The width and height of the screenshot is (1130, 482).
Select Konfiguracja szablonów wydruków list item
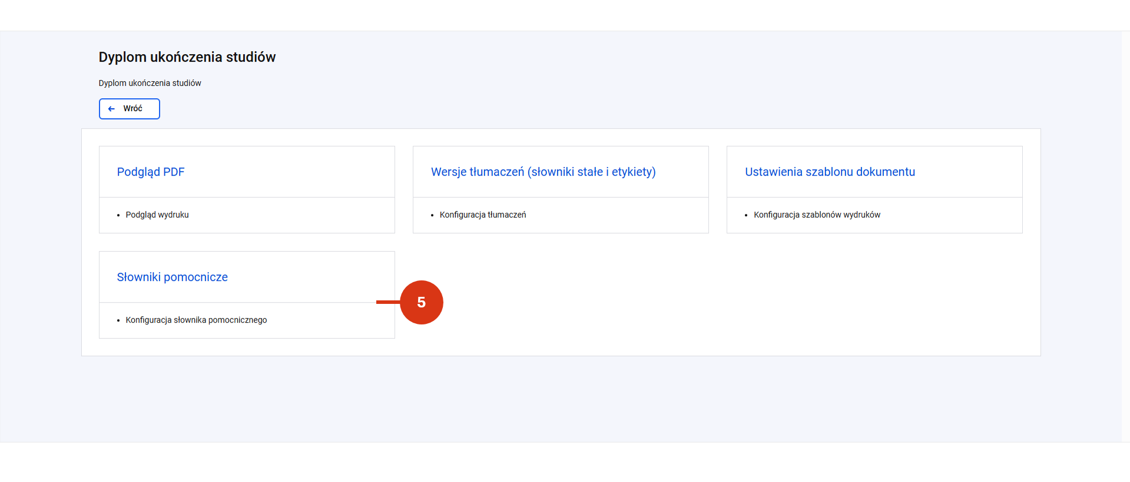tap(817, 215)
